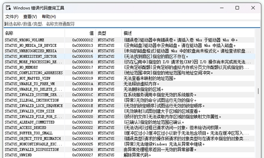
Task: Maximize the error code lookup window
Action: [237, 8]
